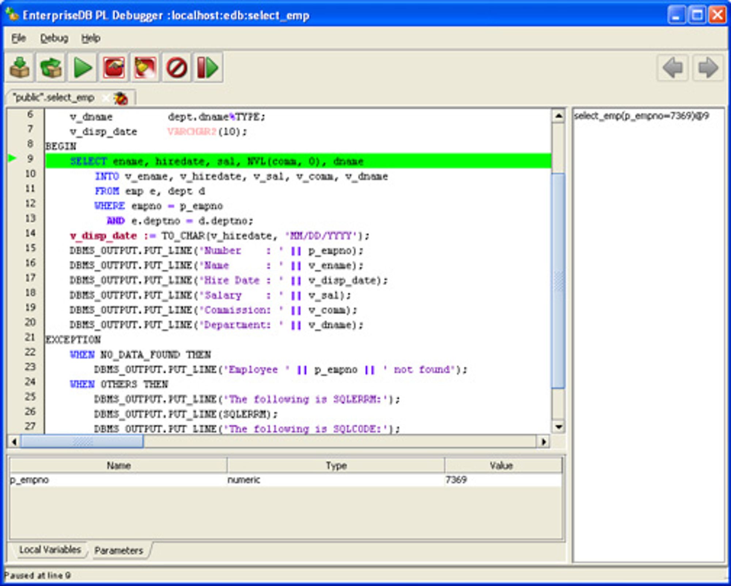Minimize the PL Debugger window
The width and height of the screenshot is (731, 586).
click(x=676, y=15)
